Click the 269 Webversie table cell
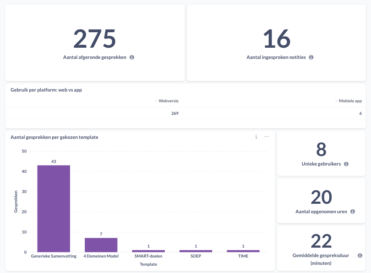Viewport: 371px width, 273px height. click(x=175, y=113)
